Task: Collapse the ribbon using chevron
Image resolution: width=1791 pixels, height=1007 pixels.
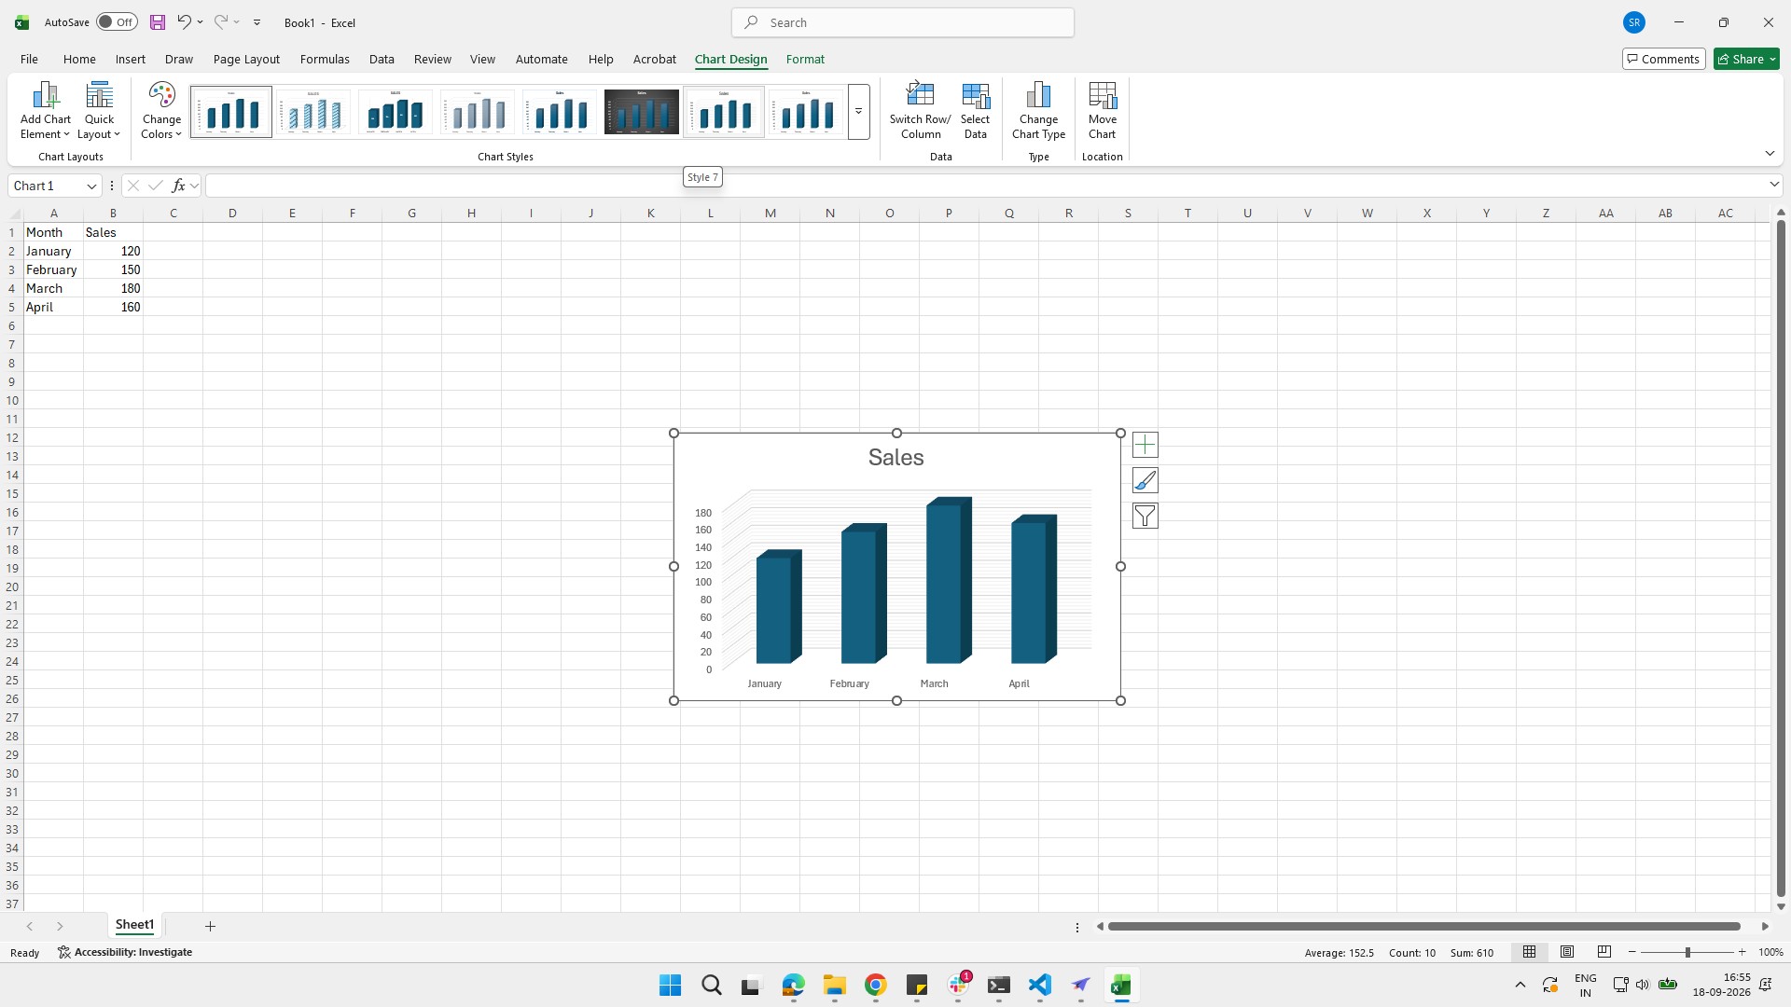Action: coord(1770,154)
